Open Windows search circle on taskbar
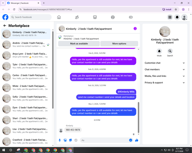The image size is (192, 153). coord(11,150)
